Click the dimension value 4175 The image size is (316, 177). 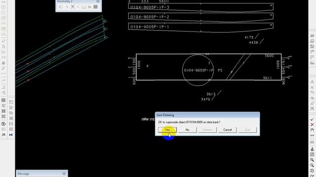(x=249, y=37)
